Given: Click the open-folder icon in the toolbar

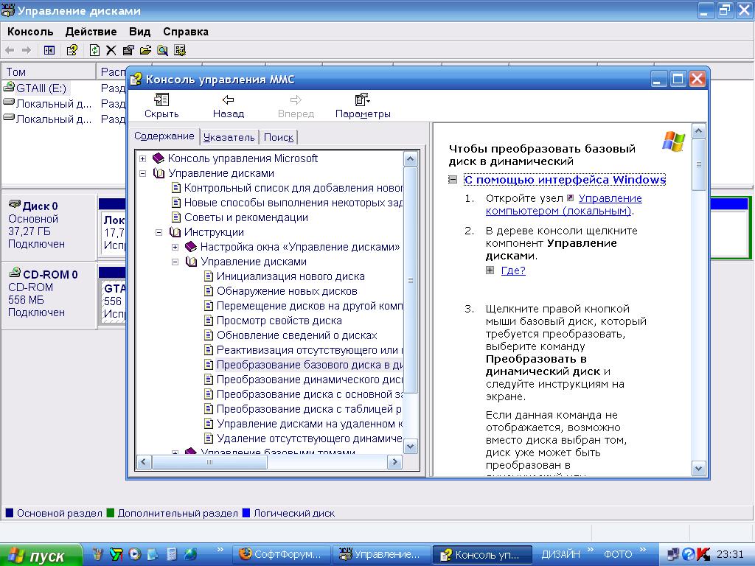Looking at the screenshot, I should pyautogui.click(x=145, y=50).
